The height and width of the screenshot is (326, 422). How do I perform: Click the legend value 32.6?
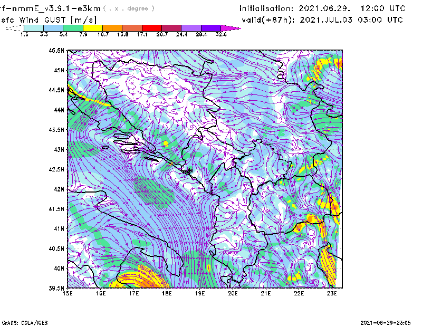(221, 34)
